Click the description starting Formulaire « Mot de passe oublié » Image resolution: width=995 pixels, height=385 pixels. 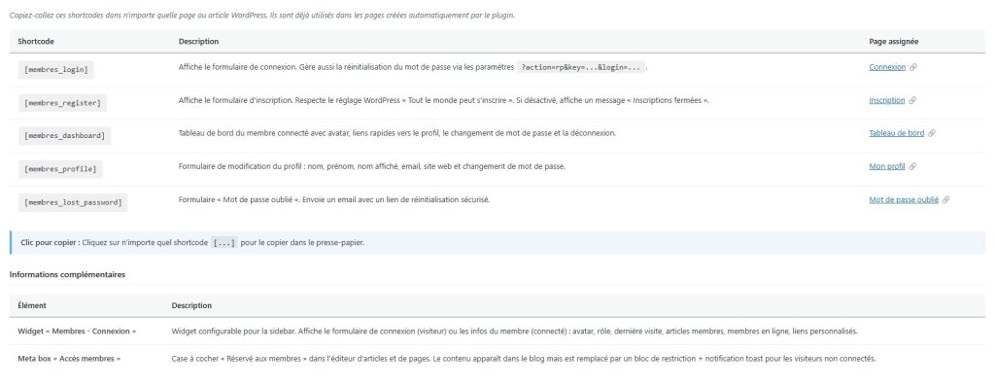[334, 199]
